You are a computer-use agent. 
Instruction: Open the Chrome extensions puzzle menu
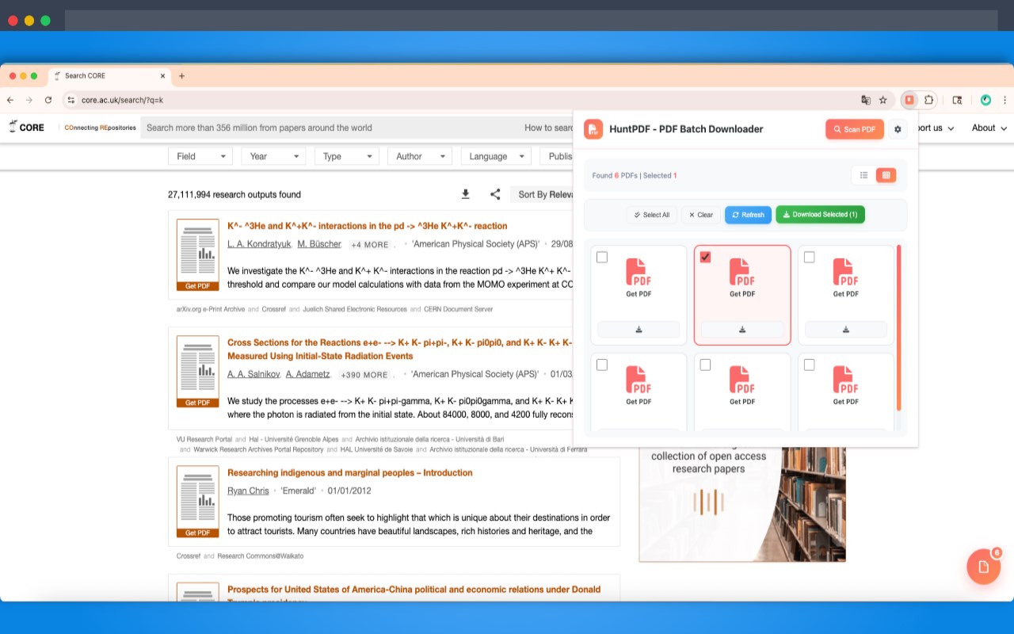928,100
